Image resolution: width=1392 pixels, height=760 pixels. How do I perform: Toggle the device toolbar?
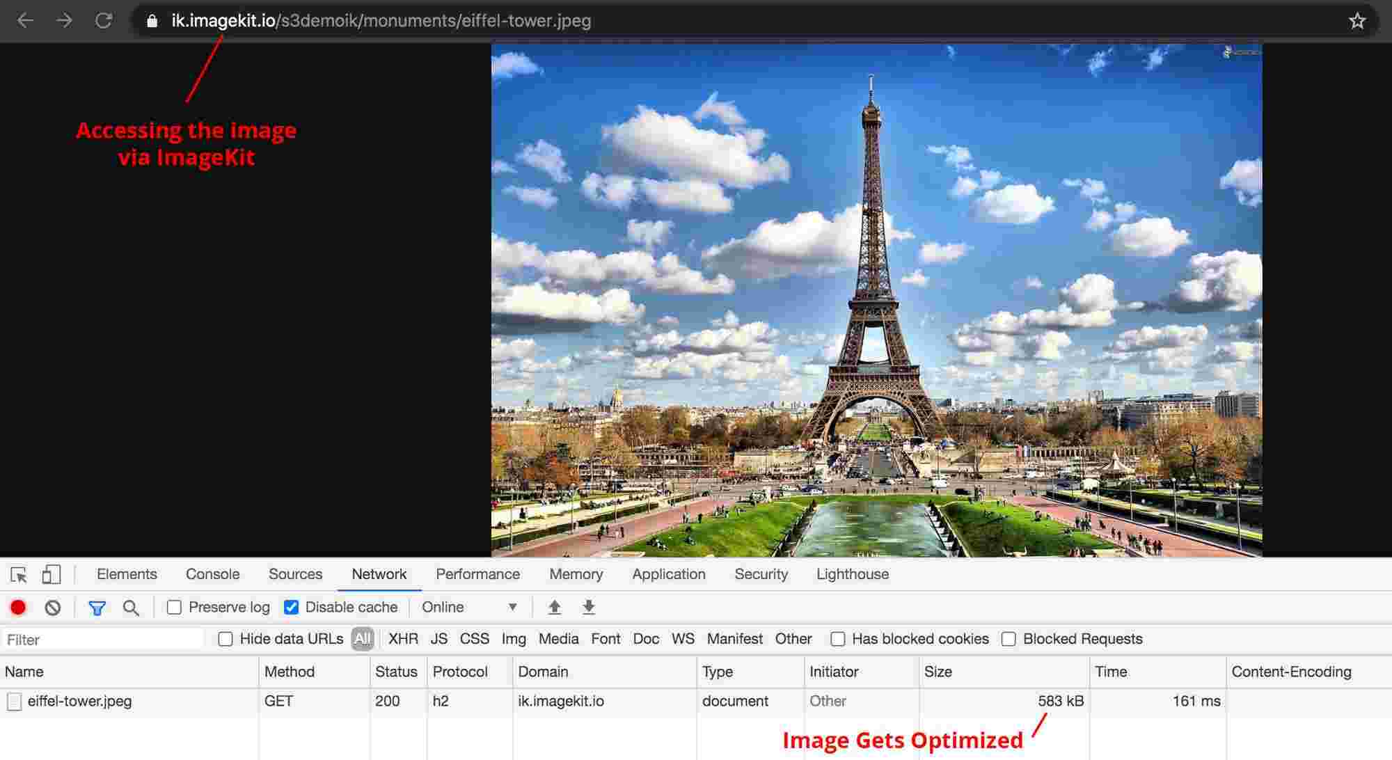pos(49,574)
